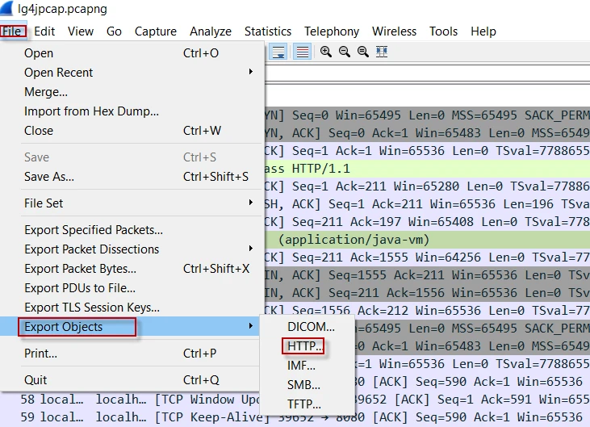Click the zoom out magnifier icon
The width and height of the screenshot is (590, 427).
tap(345, 52)
